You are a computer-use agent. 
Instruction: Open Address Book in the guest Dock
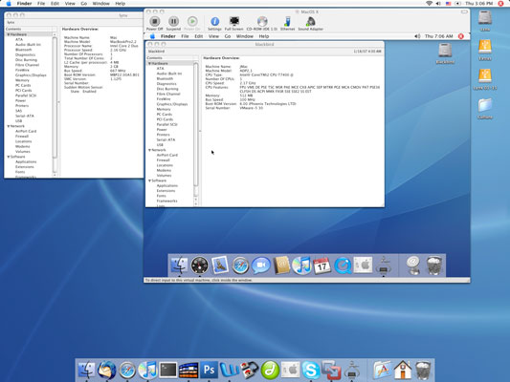pos(281,265)
